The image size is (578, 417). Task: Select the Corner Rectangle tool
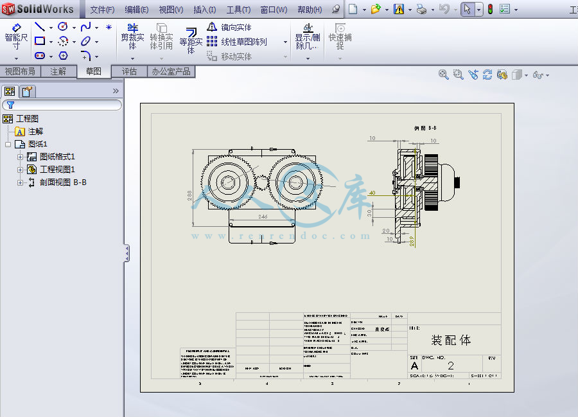coord(39,41)
